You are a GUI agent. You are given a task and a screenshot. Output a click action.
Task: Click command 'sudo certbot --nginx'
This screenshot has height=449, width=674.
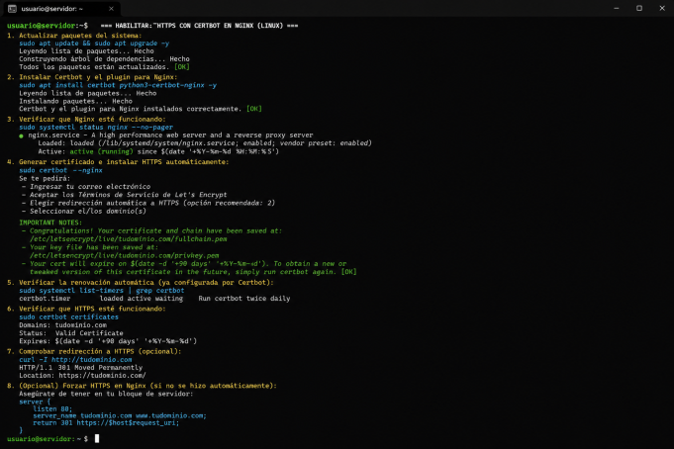pyautogui.click(x=60, y=170)
